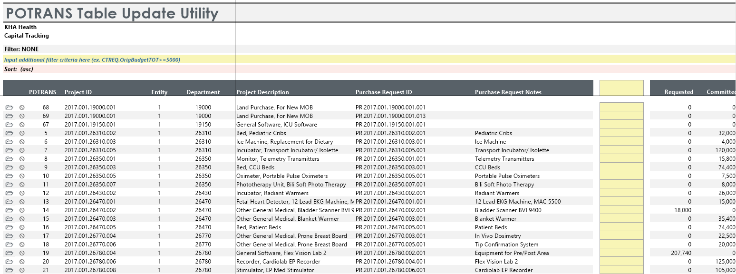Select the Requested column header

pos(679,92)
